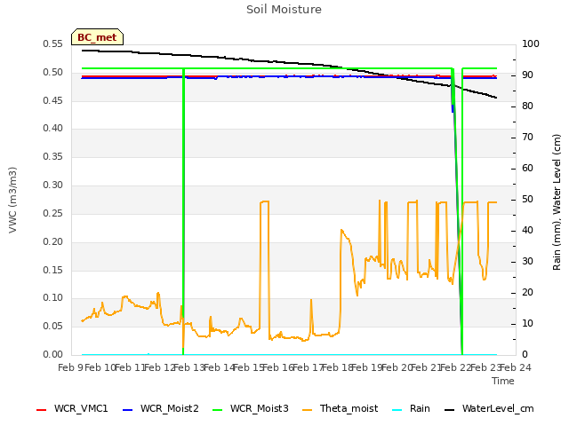Screen dimensions: 569x426
Task: Click the VWC (m3/m3) axis label
Action: [x=12, y=200]
